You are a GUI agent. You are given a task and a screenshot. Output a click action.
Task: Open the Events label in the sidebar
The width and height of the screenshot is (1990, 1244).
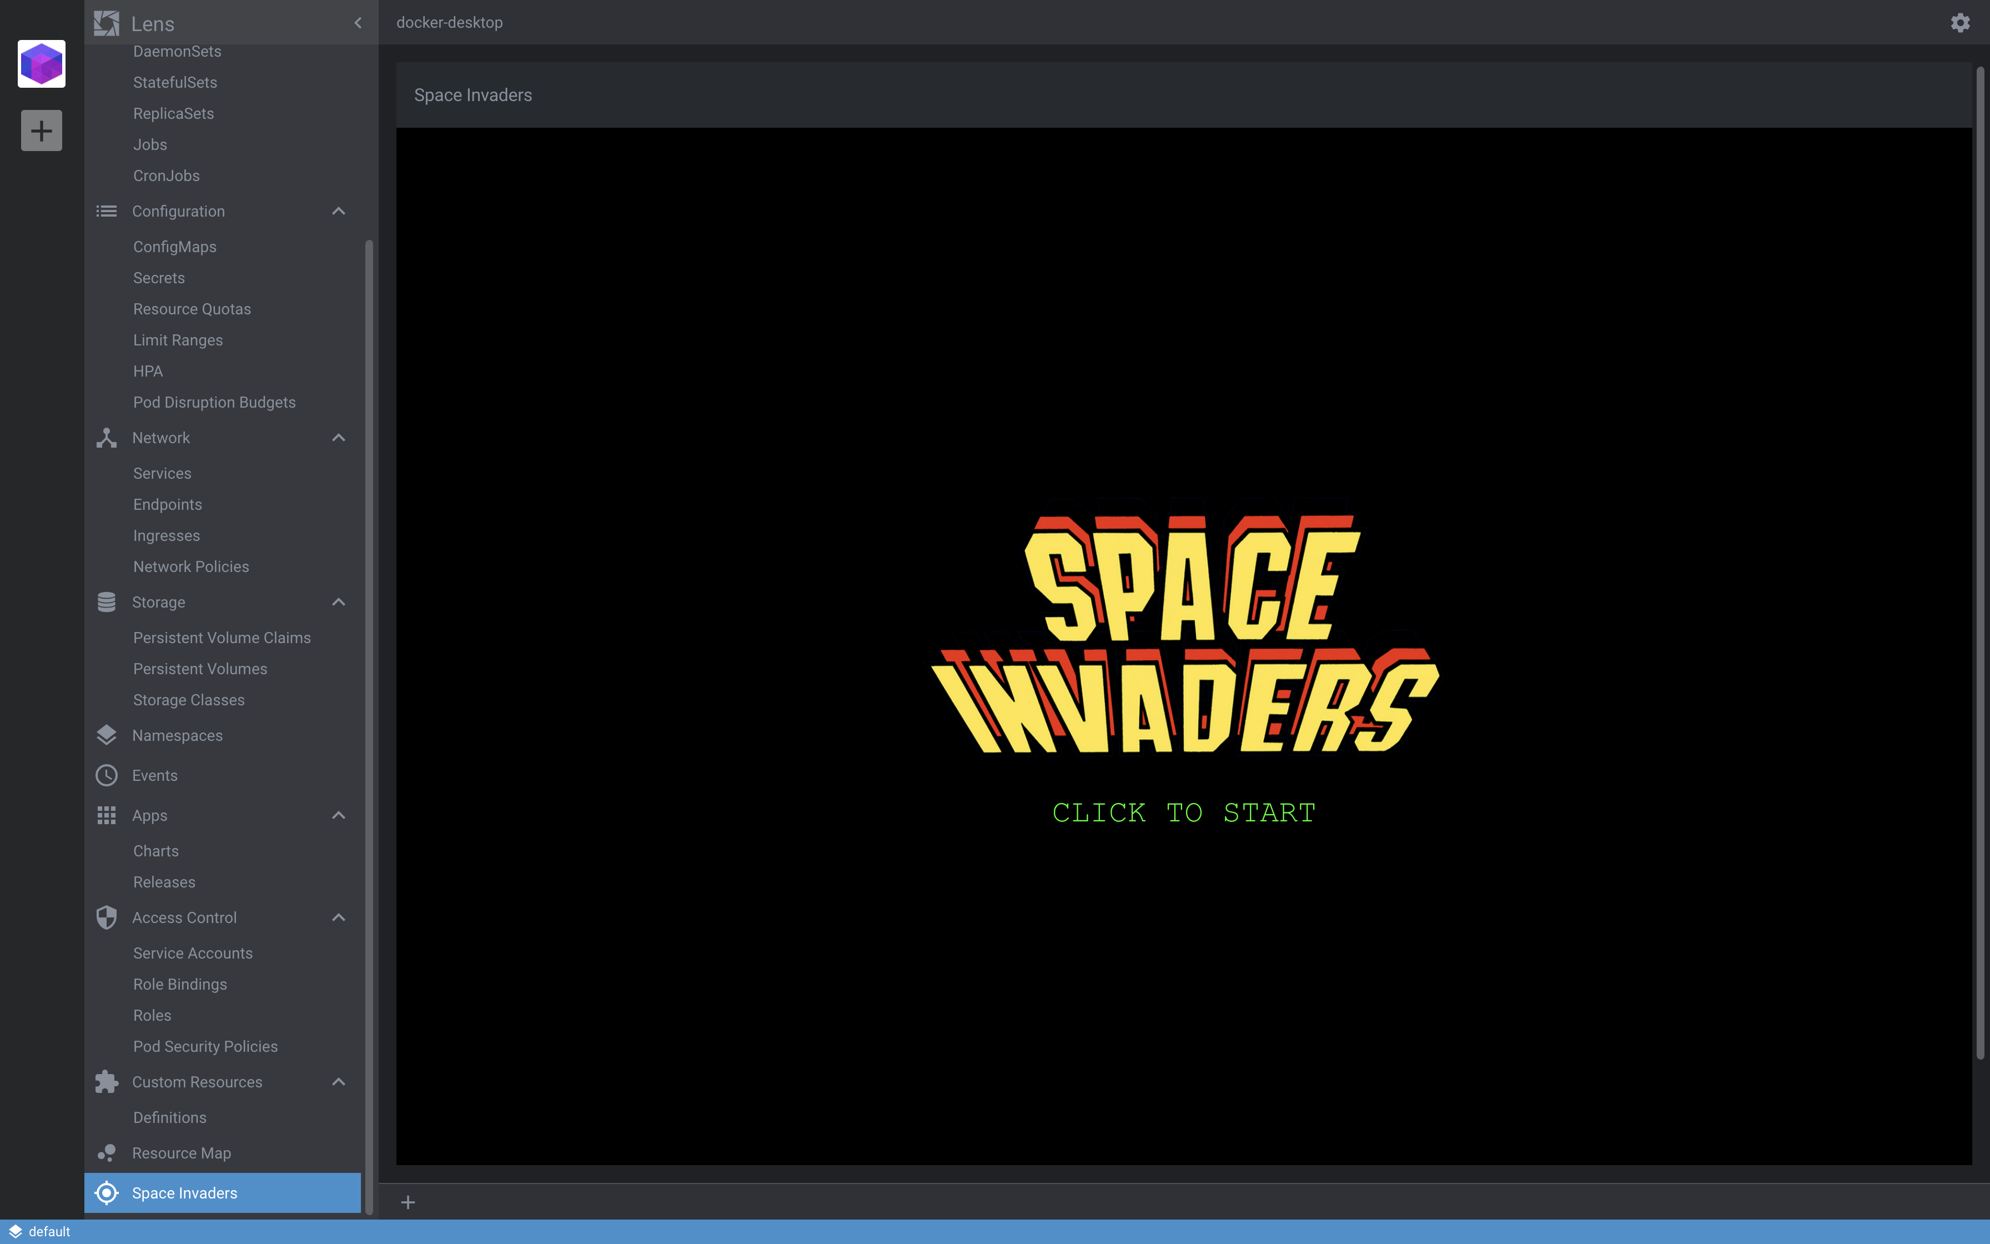coord(154,776)
